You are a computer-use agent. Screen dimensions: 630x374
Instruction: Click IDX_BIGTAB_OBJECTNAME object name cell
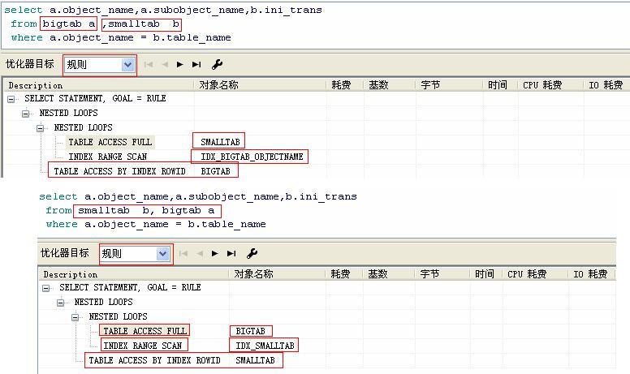(252, 157)
